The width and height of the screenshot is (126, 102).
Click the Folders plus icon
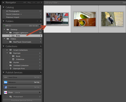click(x=41, y=21)
